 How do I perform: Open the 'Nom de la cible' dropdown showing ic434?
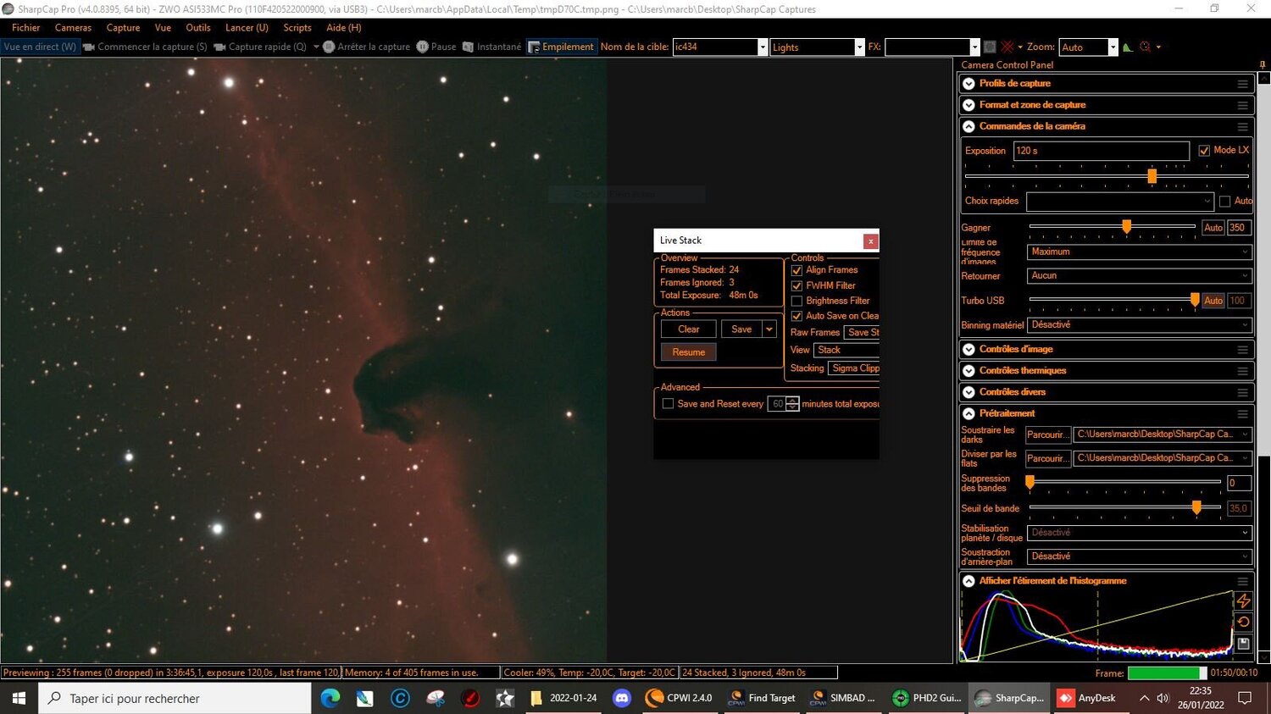pos(762,47)
